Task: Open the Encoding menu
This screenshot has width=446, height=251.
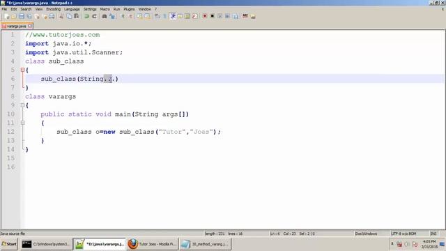Action: (x=54, y=9)
